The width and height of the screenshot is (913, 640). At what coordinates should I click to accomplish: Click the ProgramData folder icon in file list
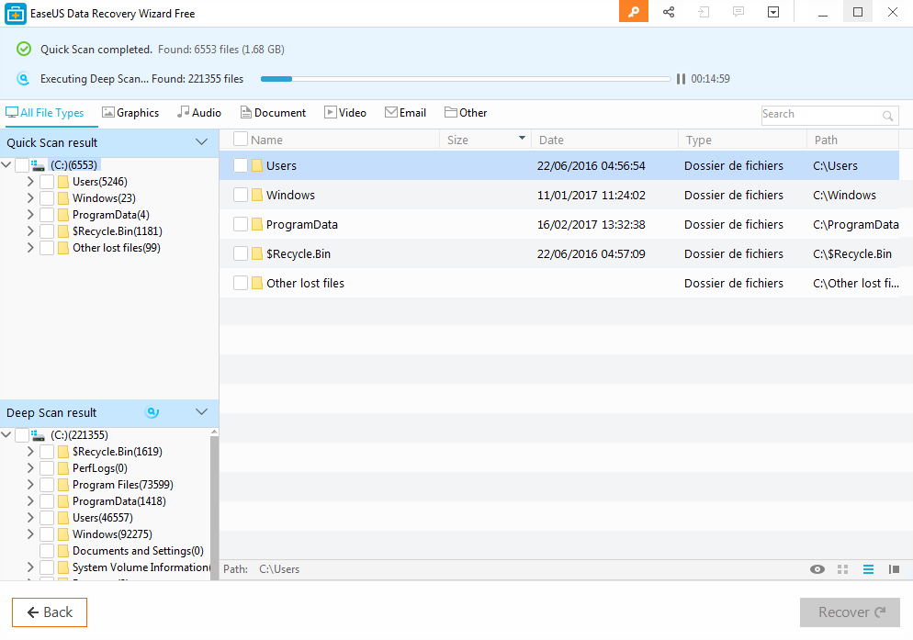(x=257, y=224)
